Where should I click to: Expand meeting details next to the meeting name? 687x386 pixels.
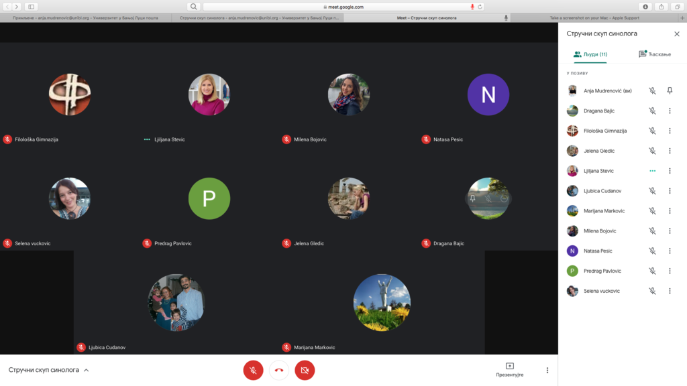coord(87,370)
